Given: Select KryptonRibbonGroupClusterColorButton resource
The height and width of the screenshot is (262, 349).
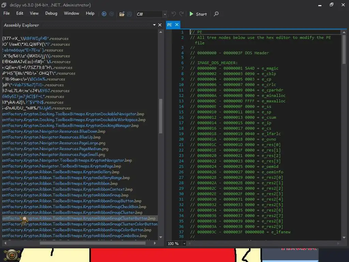Looking at the screenshot, I should coord(80,224).
